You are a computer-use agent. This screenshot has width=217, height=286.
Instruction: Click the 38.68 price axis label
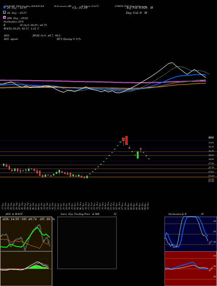point(211,143)
